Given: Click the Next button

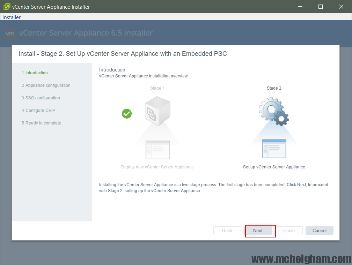Looking at the screenshot, I should tap(258, 231).
